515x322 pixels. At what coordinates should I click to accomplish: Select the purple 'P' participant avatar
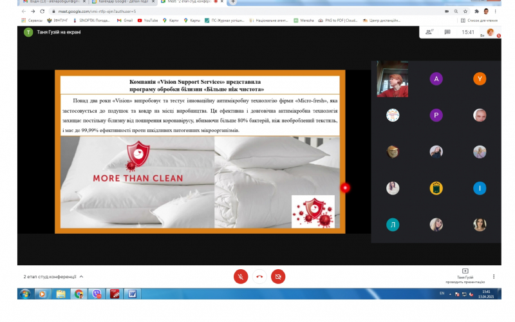coord(436,115)
